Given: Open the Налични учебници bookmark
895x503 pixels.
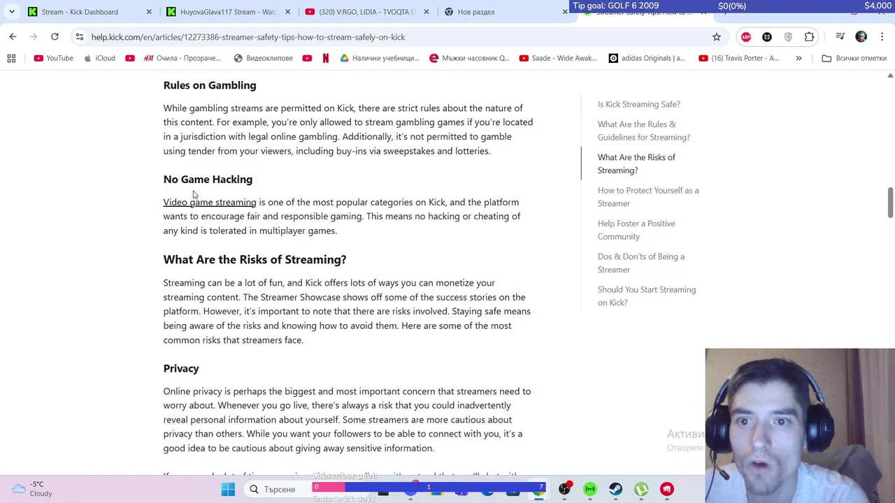Looking at the screenshot, I should coord(379,58).
